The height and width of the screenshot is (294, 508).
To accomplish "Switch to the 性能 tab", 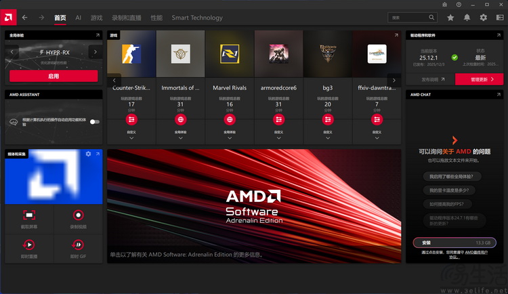I will (156, 18).
